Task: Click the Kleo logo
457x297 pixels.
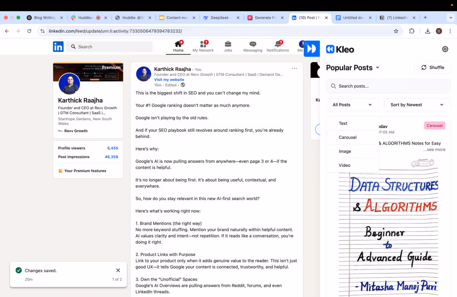Action: click(x=340, y=49)
